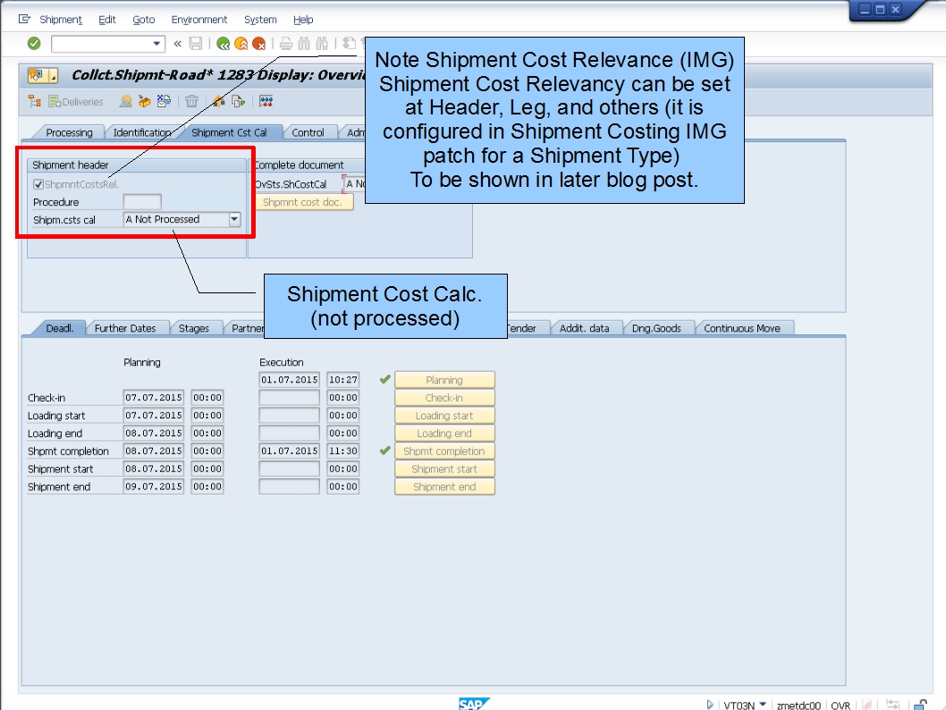The width and height of the screenshot is (946, 710).
Task: Click the green Back icon
Action: 224,44
